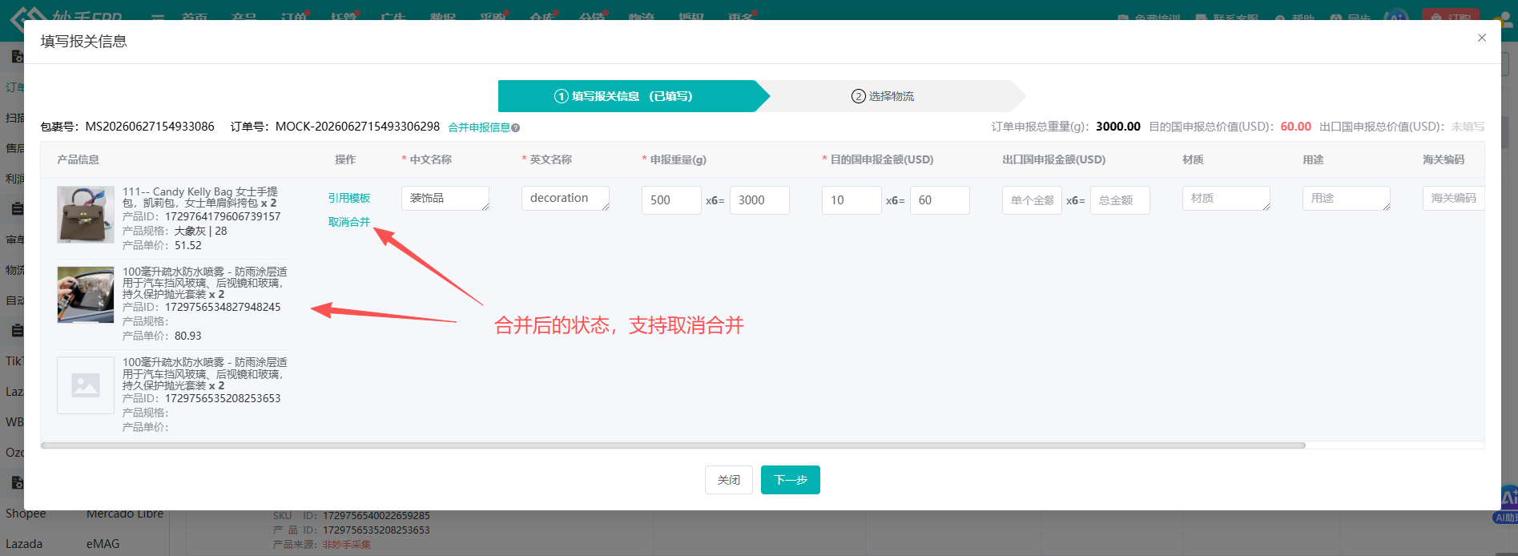Open the Candy Kelly Bag product thumbnail
1518x556 pixels.
tap(86, 215)
